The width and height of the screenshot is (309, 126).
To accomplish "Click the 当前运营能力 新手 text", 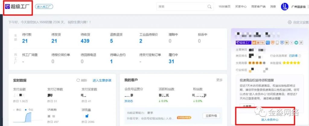I will pyautogui.click(x=140, y=113).
